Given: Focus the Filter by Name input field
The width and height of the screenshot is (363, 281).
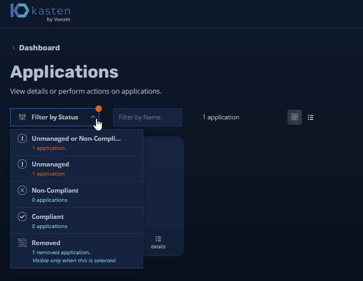Looking at the screenshot, I should tap(147, 117).
